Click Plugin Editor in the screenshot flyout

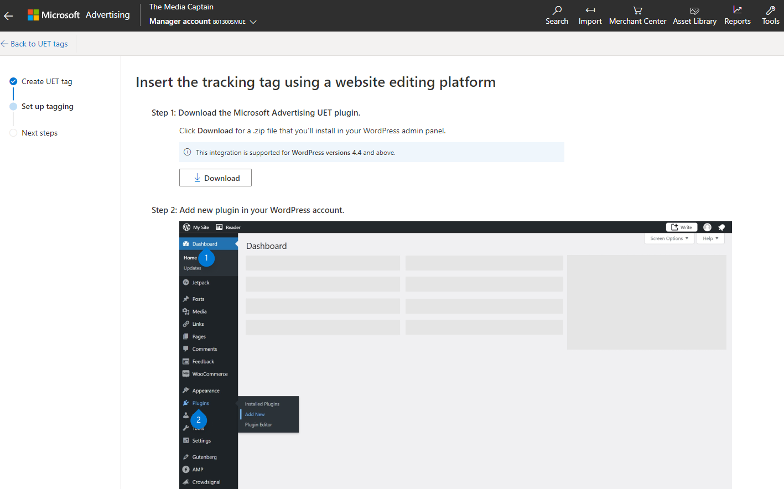[258, 425]
